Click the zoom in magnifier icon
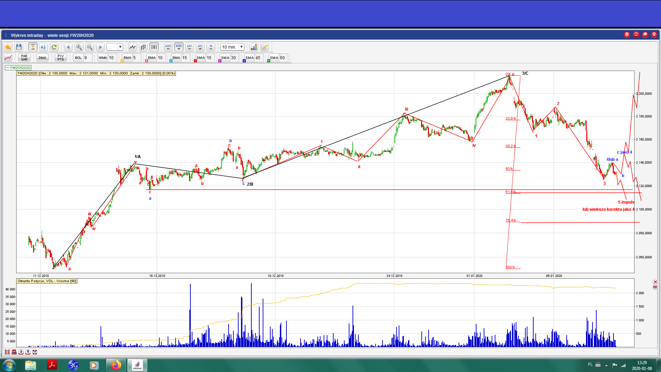Image resolution: width=661 pixels, height=372 pixels. [x=79, y=47]
